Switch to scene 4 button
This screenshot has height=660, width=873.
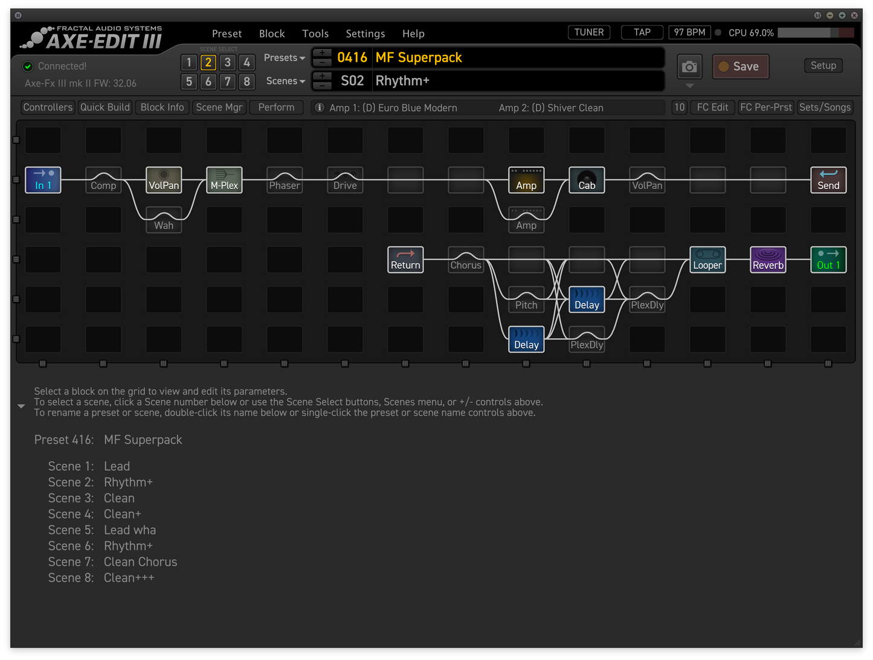[246, 62]
